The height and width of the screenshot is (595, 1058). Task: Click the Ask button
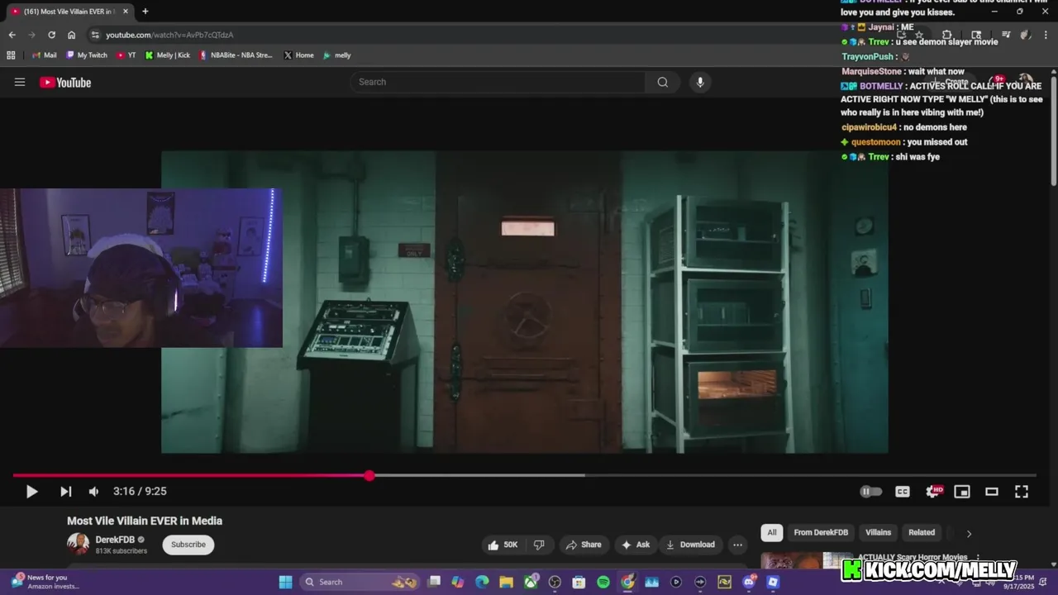[x=636, y=545]
